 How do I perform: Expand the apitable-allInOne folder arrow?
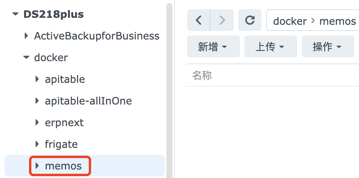(x=37, y=101)
